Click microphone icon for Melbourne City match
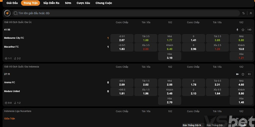Screen dimensions: 255x127 point(237,30)
